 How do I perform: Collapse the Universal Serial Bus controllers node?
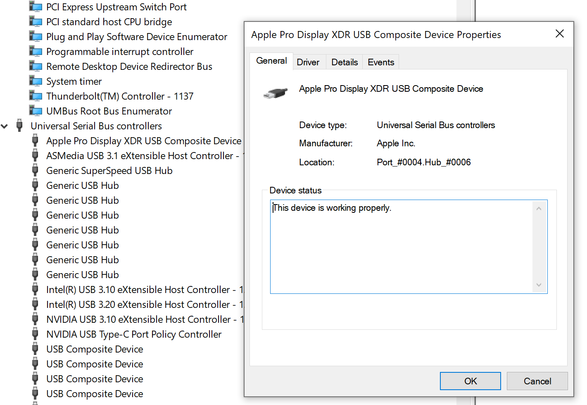point(5,126)
